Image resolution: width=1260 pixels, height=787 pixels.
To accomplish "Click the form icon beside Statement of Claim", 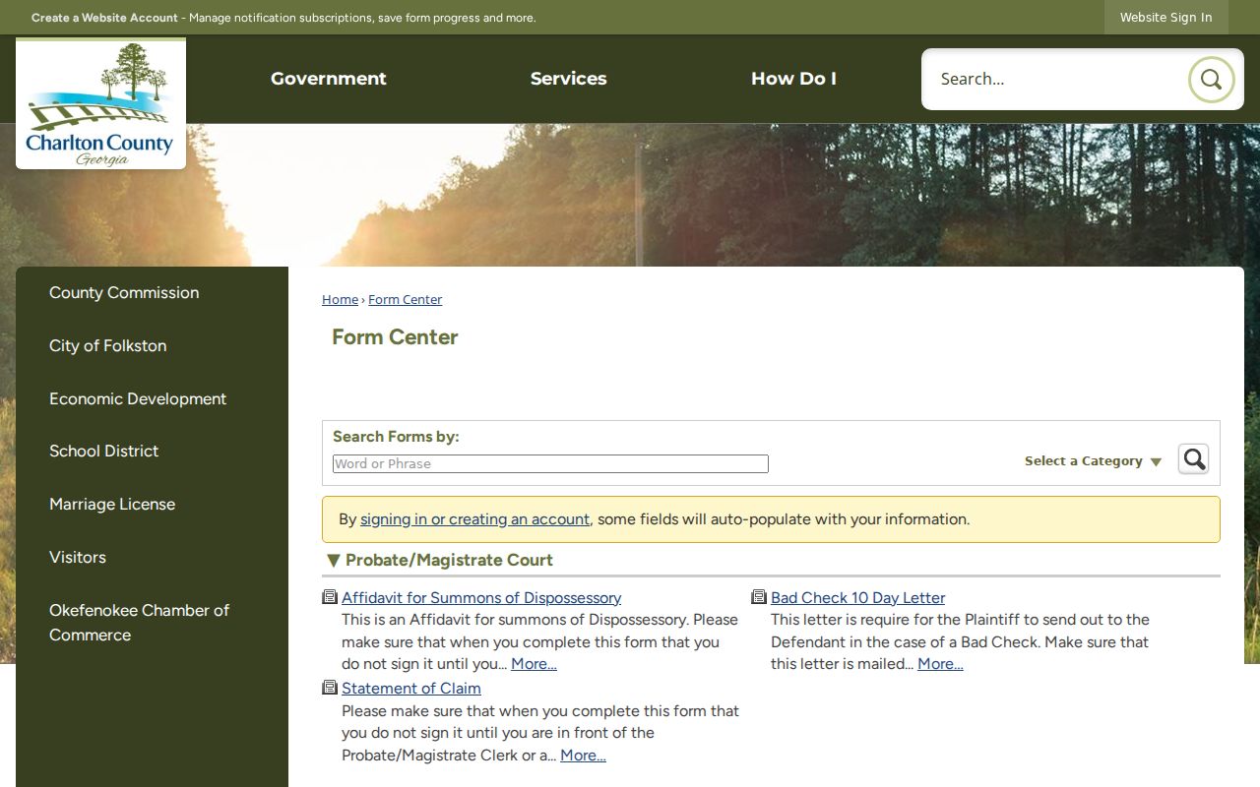I will [x=330, y=688].
